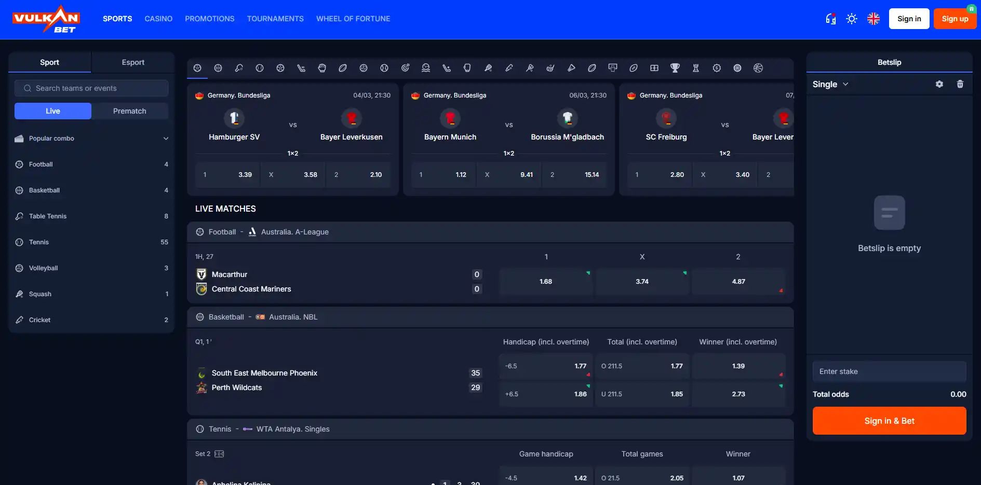This screenshot has width=981, height=485.
Task: Open language selector UK flag
Action: click(874, 19)
